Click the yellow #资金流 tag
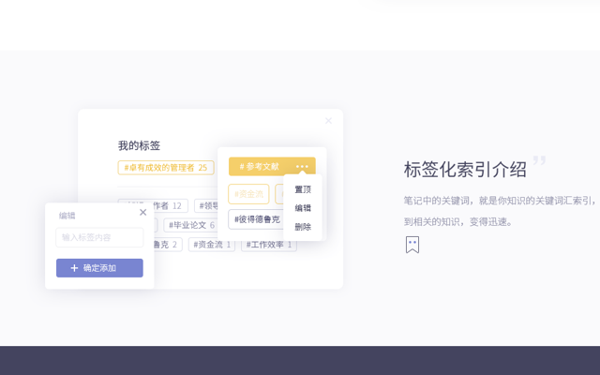Screen dimensions: 600x375 248,194
